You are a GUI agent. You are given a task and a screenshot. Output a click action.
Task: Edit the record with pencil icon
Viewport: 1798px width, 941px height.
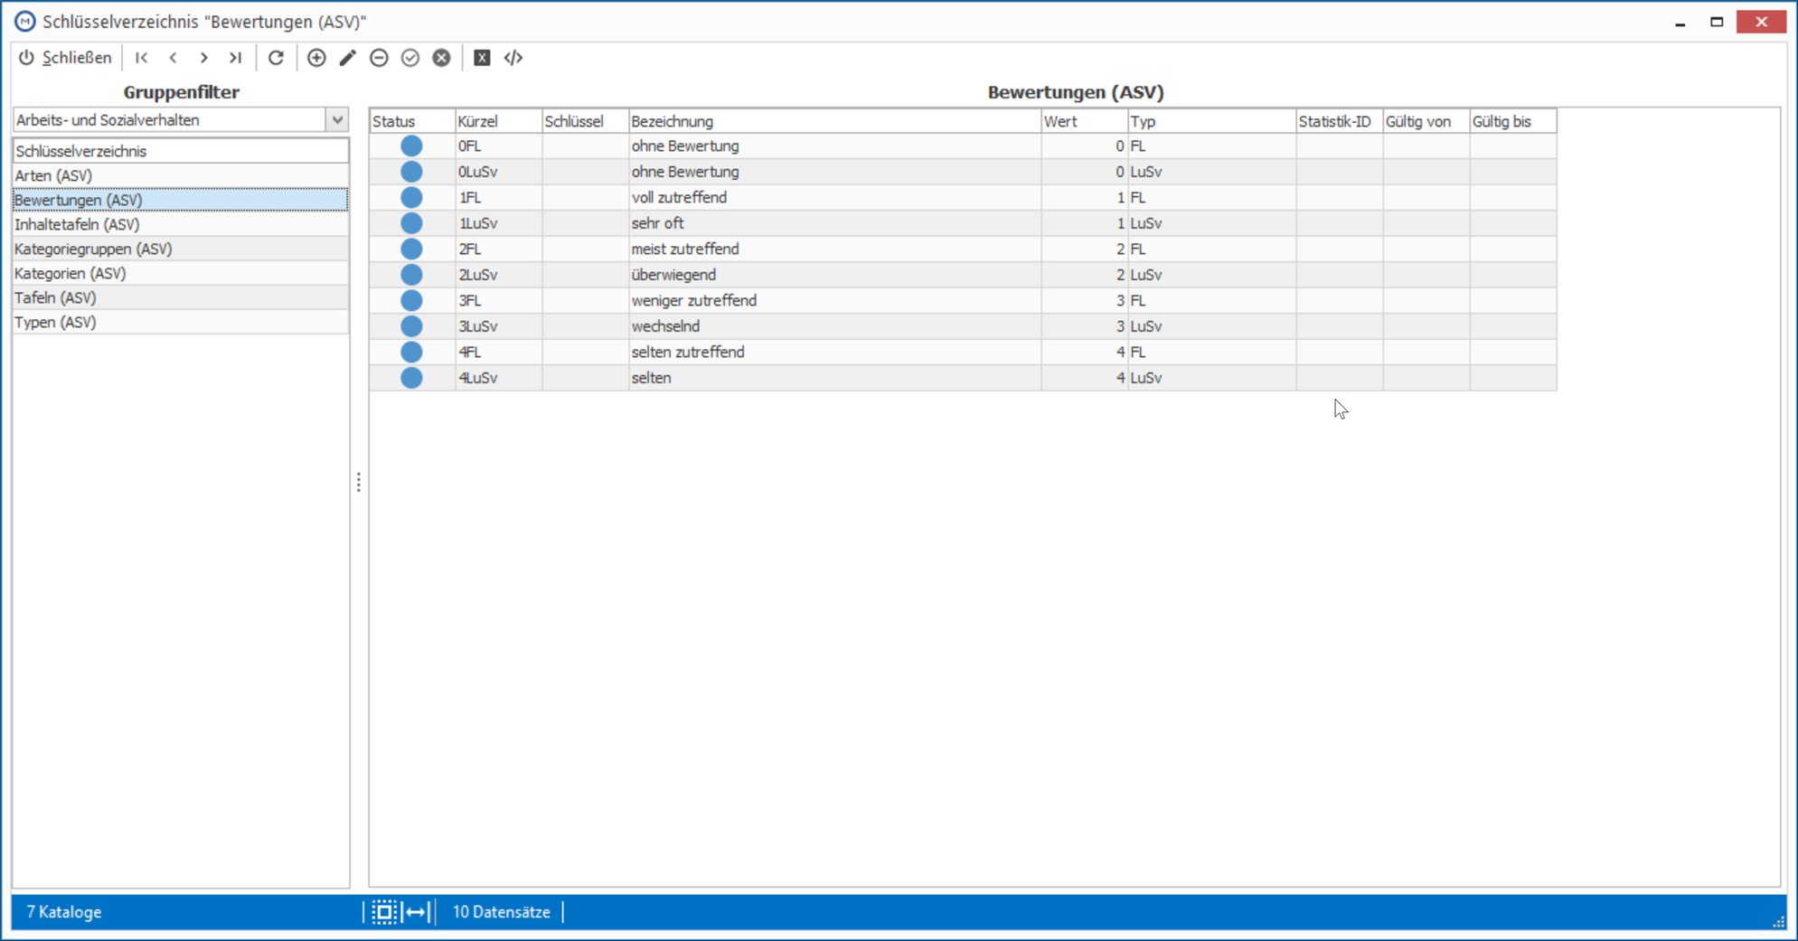point(348,58)
